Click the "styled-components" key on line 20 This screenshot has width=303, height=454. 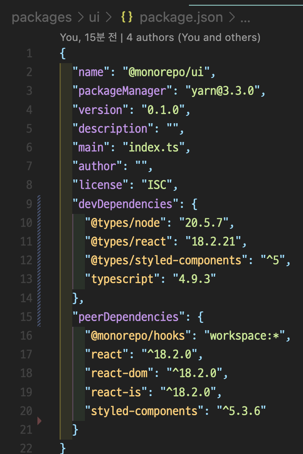(x=144, y=411)
